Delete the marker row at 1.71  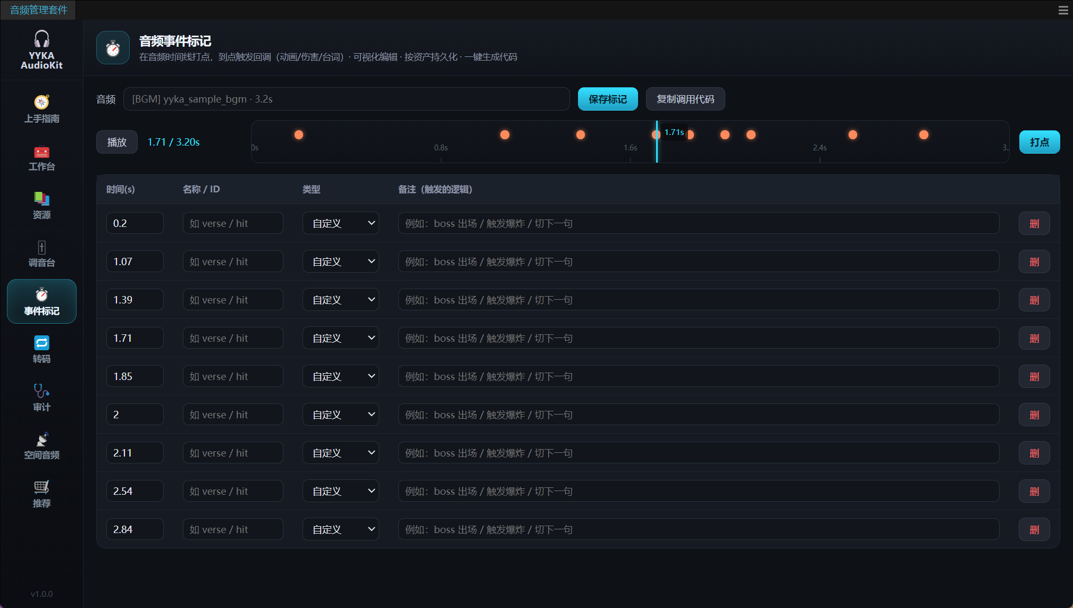(1034, 338)
